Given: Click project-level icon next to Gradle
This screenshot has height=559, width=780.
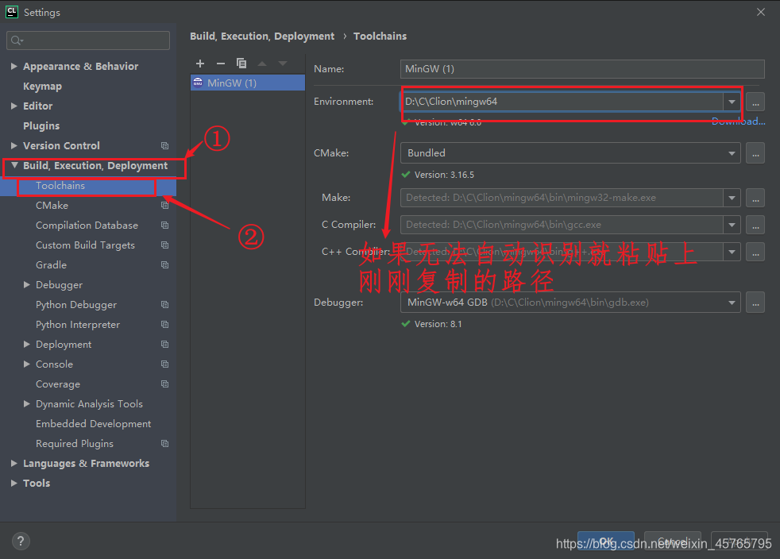Looking at the screenshot, I should coord(164,265).
